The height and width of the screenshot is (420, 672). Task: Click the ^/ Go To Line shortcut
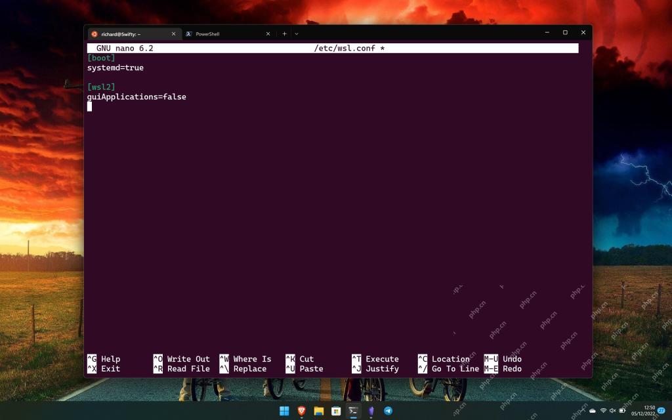click(x=449, y=369)
